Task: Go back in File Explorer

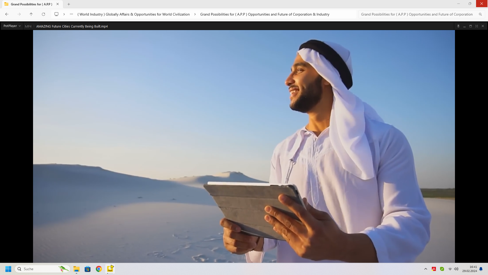Action: [7, 14]
